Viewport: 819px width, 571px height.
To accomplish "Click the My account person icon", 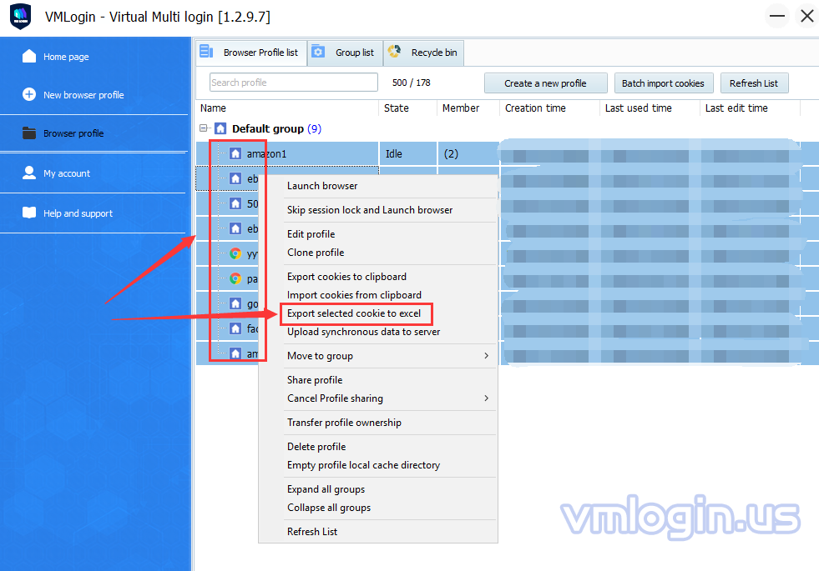I will click(29, 173).
